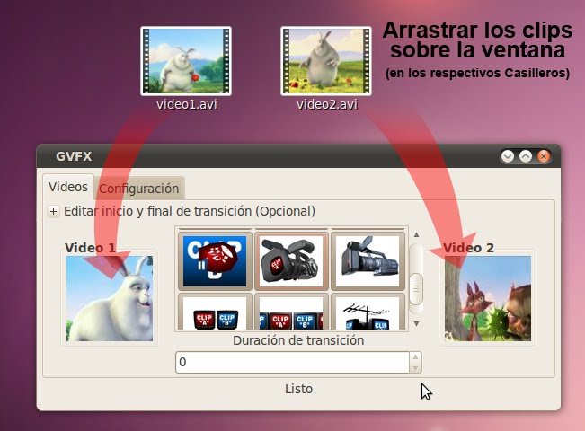
Task: Pick the silver professional camcorder transition icon
Action: [x=366, y=258]
